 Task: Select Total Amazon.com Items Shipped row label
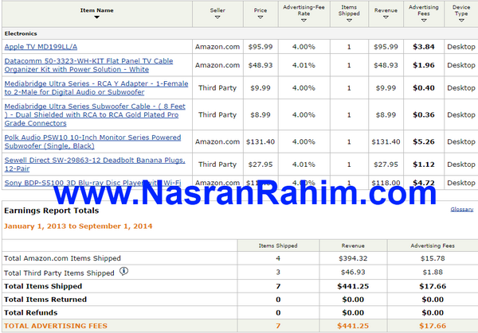tap(62, 258)
